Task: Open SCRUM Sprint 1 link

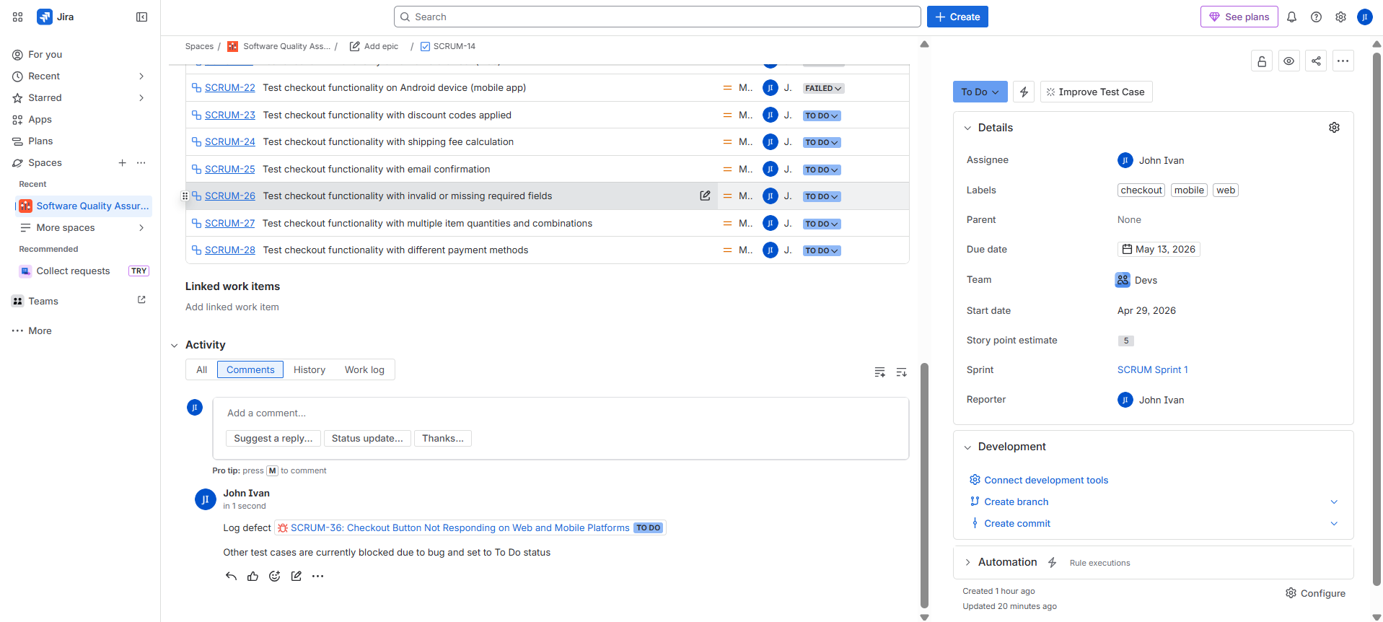Action: 1152,369
